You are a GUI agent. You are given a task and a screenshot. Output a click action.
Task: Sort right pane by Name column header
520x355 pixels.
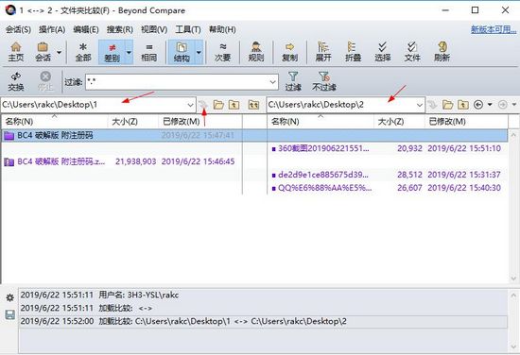[321, 122]
